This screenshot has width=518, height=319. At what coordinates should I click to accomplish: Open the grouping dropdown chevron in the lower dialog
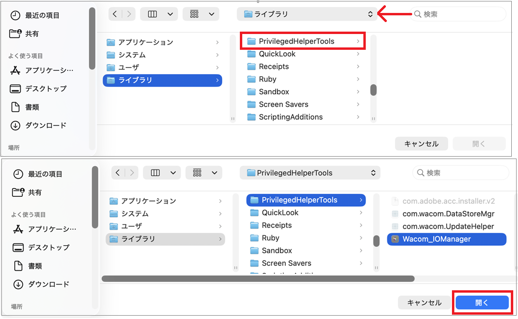[x=215, y=172]
